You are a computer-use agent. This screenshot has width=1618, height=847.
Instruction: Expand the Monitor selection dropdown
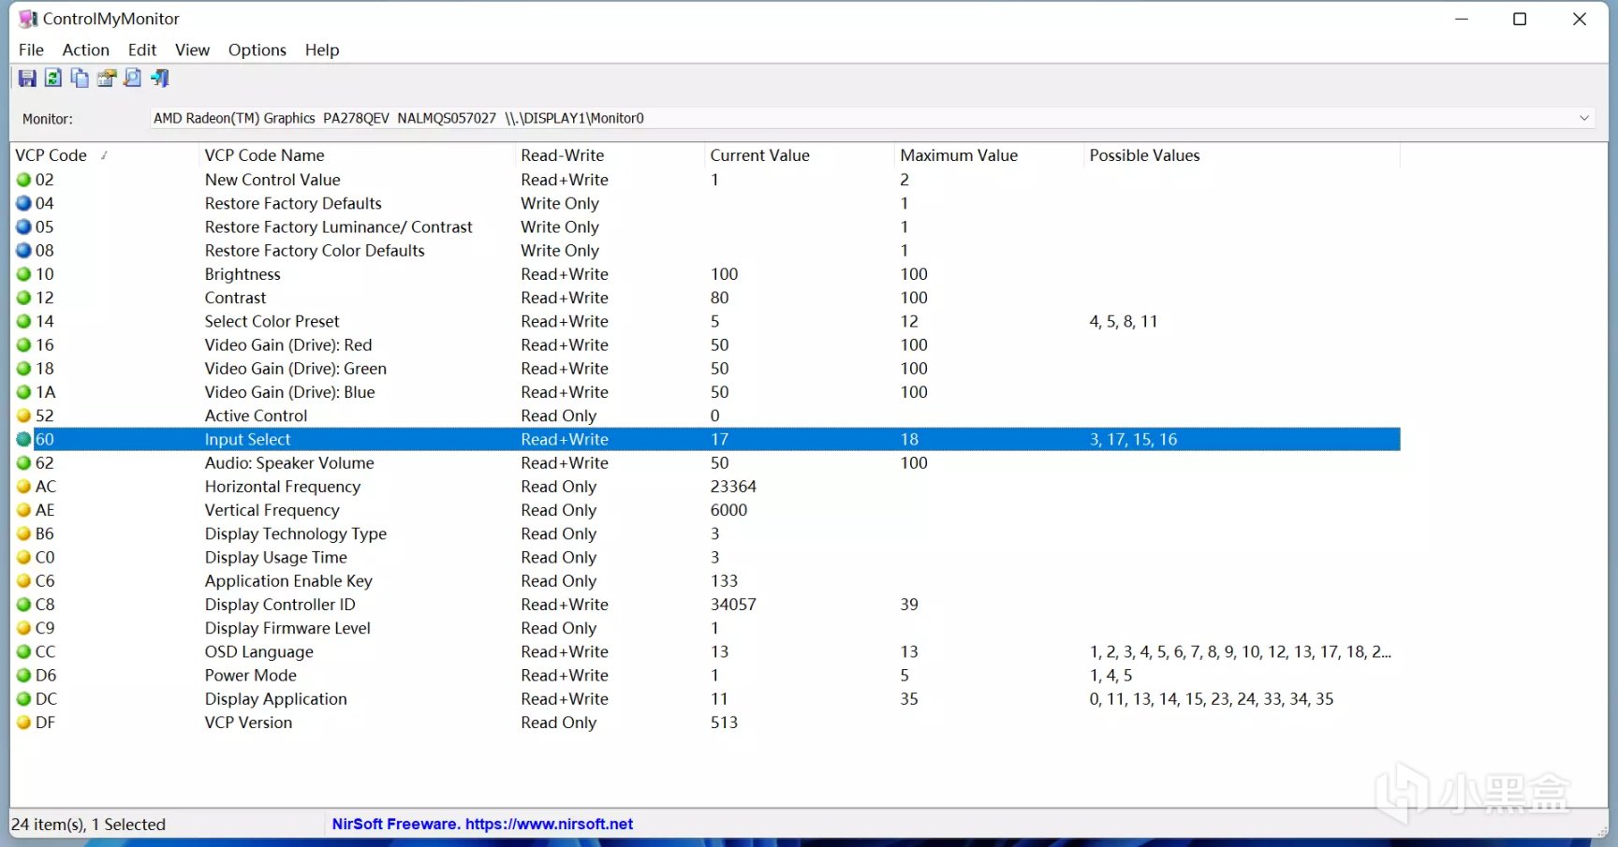point(1583,118)
